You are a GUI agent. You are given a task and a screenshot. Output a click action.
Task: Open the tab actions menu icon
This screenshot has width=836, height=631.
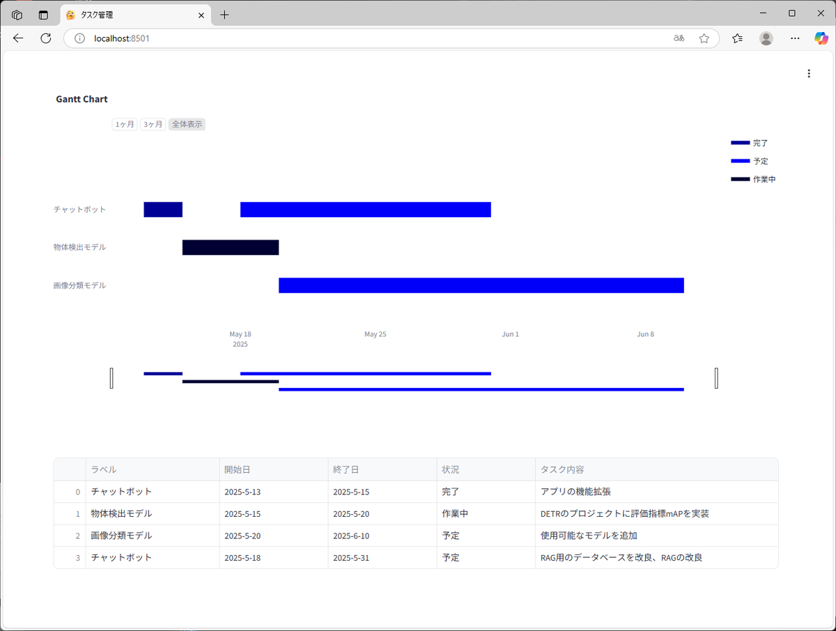(43, 15)
